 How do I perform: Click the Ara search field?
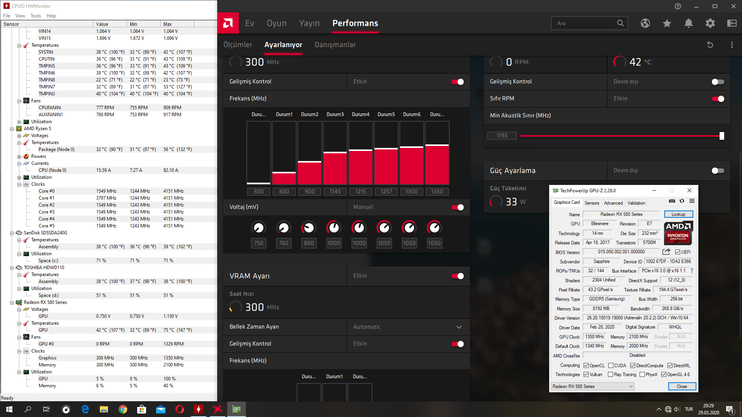584,23
